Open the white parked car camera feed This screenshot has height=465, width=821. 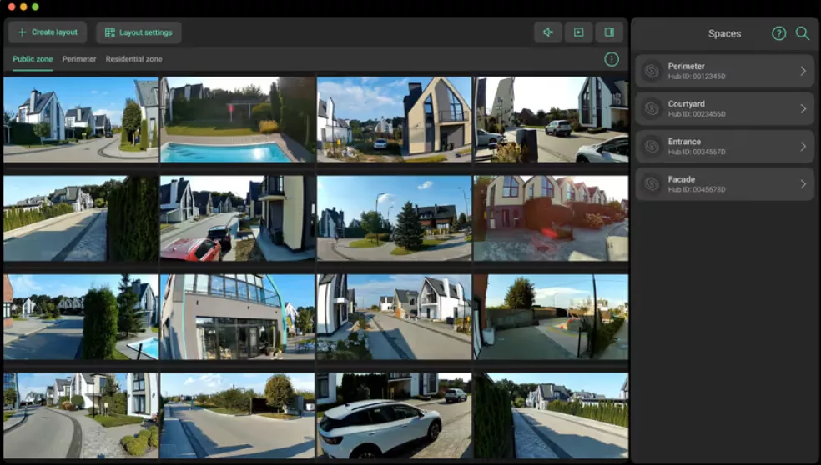click(394, 414)
